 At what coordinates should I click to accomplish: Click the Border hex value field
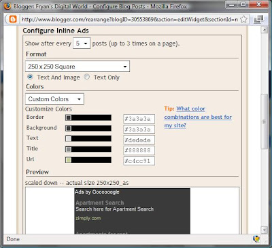(139, 119)
